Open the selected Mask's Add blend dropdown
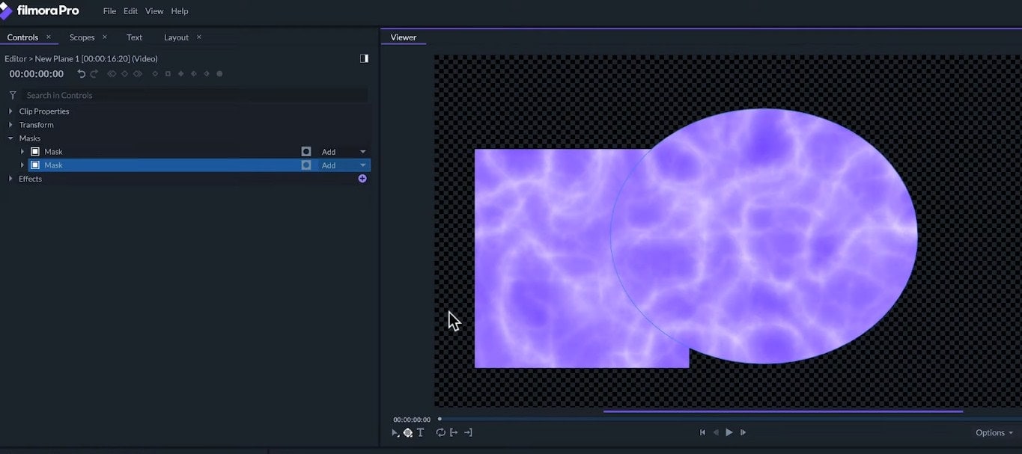Viewport: 1022px width, 454px height. (344, 165)
